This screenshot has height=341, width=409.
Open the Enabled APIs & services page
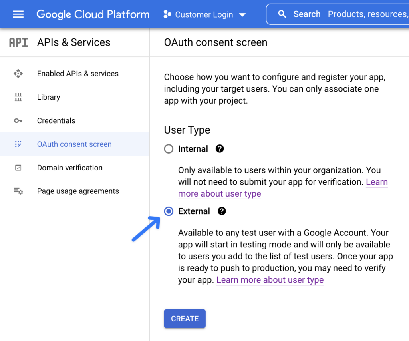pyautogui.click(x=77, y=74)
